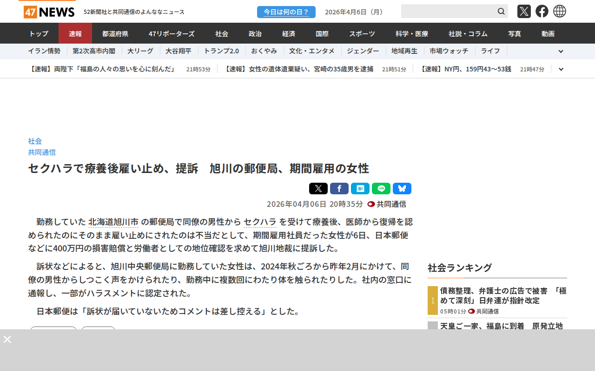Open breaking news about 宮崎の35歳男 arrest
Viewport: 595px width, 371px height.
pos(298,69)
